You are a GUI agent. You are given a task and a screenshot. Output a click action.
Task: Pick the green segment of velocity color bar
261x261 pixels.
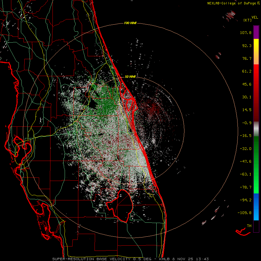click(x=256, y=165)
